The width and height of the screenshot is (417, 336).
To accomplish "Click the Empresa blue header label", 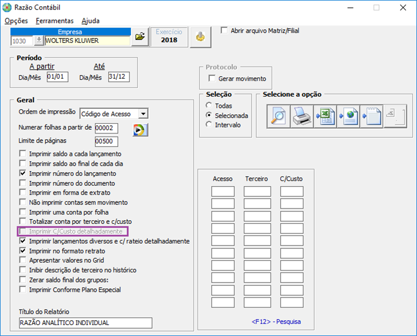I will point(70,32).
